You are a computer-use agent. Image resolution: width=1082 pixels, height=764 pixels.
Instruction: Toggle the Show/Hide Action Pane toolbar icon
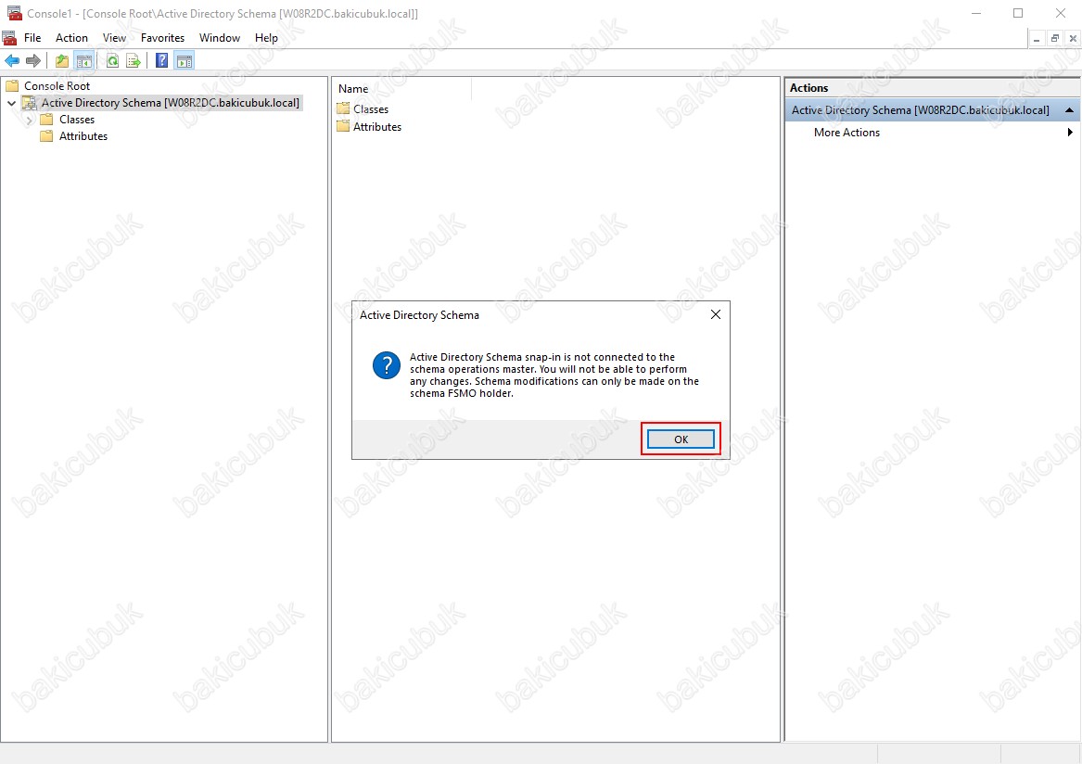coord(185,61)
